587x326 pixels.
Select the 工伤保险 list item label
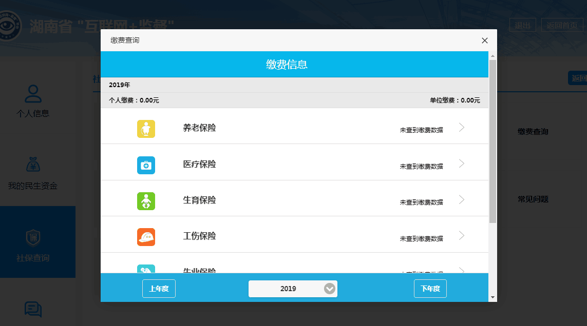tap(199, 236)
